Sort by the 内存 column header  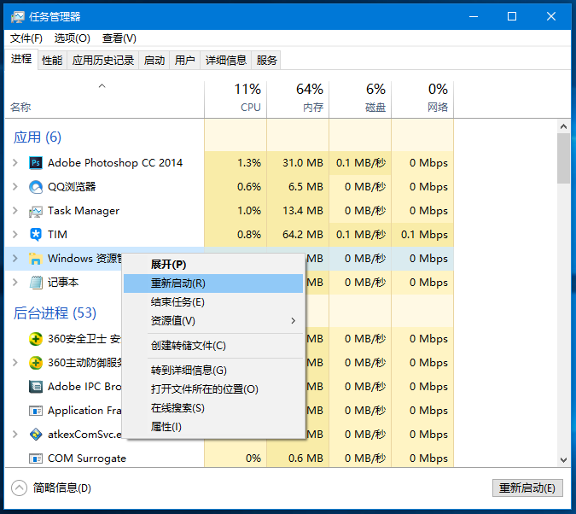[298, 99]
